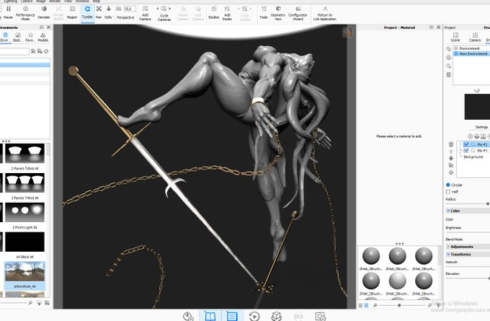
Task: Cycle to the next camera arrow
Action: [x=170, y=9]
